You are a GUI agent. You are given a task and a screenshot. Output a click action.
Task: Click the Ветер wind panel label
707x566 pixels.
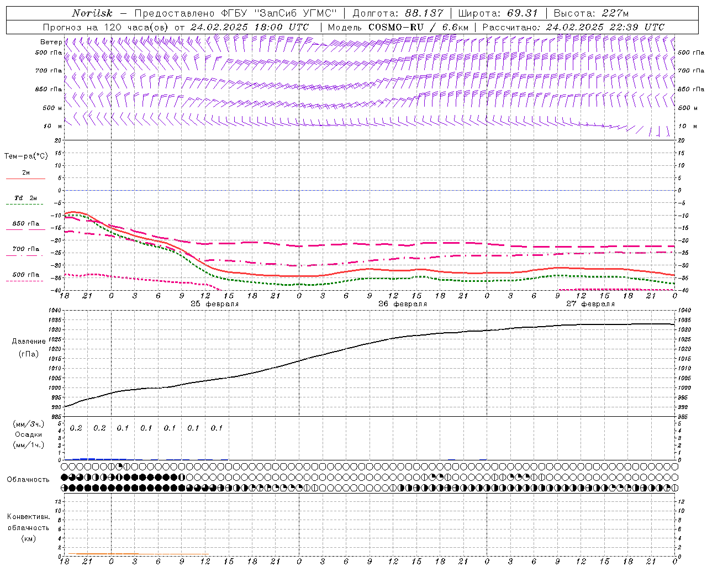click(x=51, y=42)
